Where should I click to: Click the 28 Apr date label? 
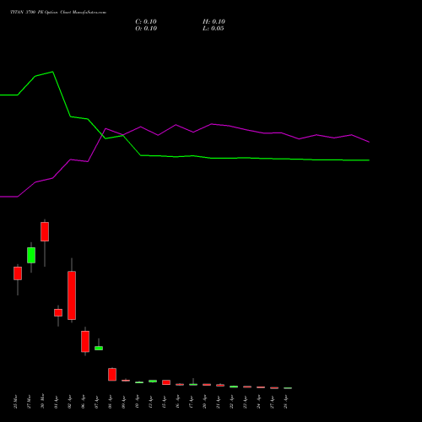click(x=285, y=402)
